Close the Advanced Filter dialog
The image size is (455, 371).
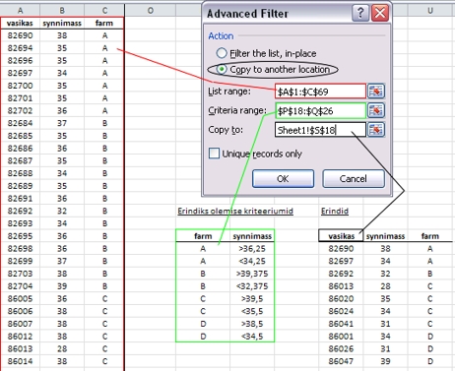click(380, 13)
